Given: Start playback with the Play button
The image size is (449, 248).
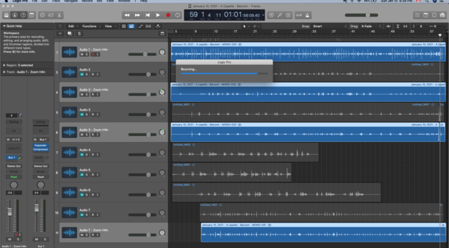Looking at the screenshot, I should [158, 15].
